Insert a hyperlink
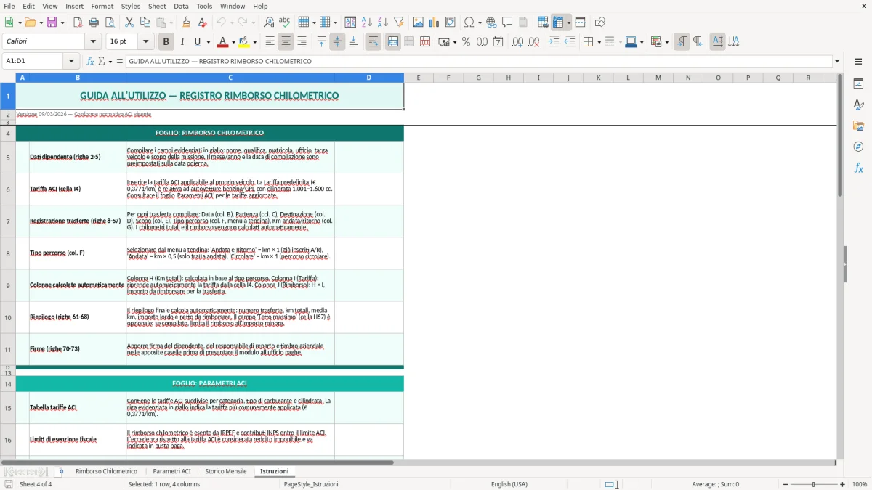 click(x=491, y=23)
